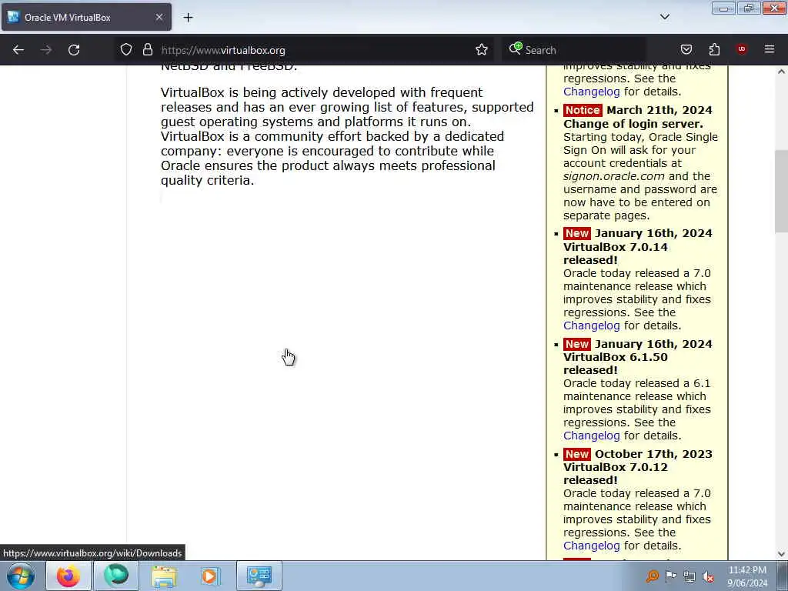This screenshot has height=591, width=788.
Task: Click 'VirtualBox 7.0.14 released!' heading
Action: pyautogui.click(x=615, y=253)
